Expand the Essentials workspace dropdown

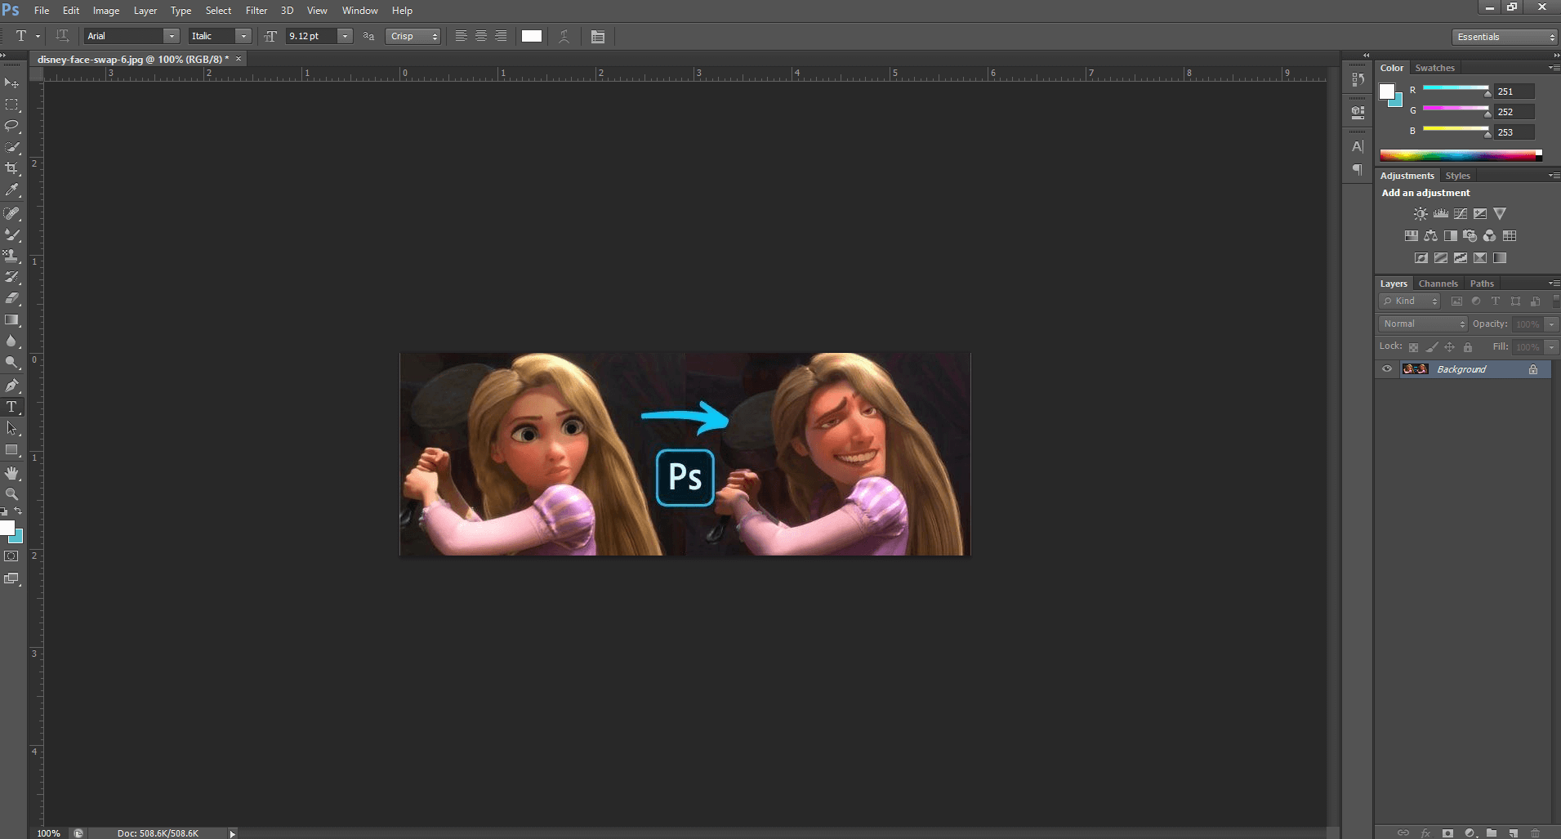(x=1505, y=37)
